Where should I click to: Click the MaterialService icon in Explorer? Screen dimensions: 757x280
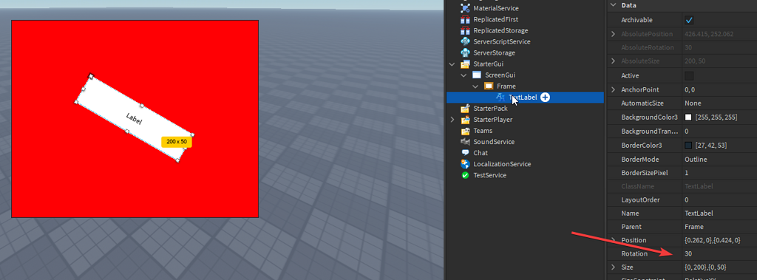pyautogui.click(x=465, y=8)
